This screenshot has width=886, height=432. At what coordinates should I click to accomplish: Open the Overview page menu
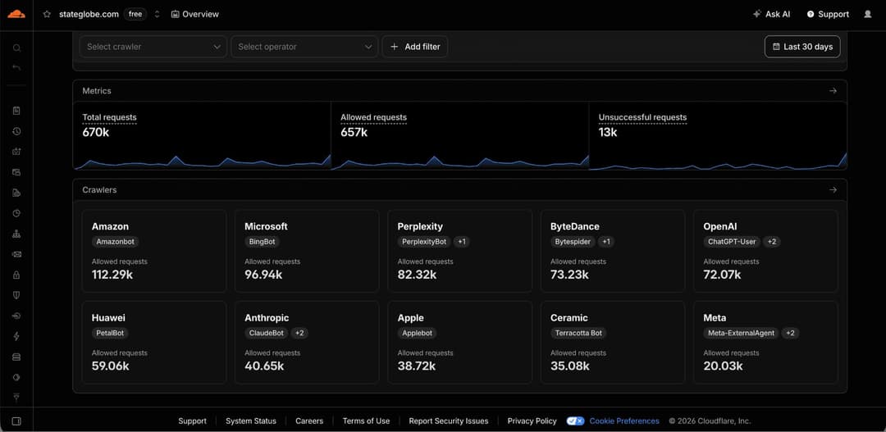coord(195,14)
